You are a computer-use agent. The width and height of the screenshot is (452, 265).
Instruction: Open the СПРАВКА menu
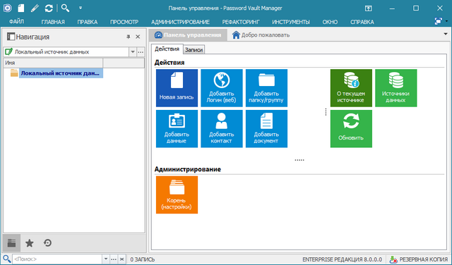(x=362, y=22)
